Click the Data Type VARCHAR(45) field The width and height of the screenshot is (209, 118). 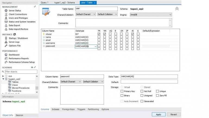coord(149,76)
